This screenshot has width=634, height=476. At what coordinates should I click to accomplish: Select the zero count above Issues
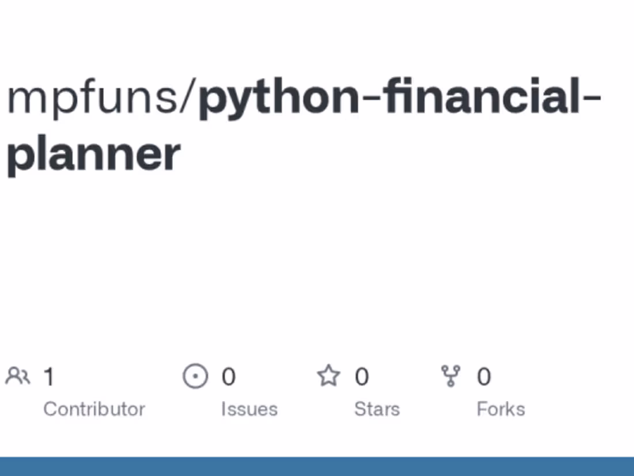229,377
